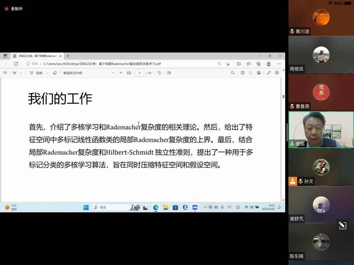Click the Save As icon in PDF toolbar
The width and height of the screenshot is (354, 265).
259,73
